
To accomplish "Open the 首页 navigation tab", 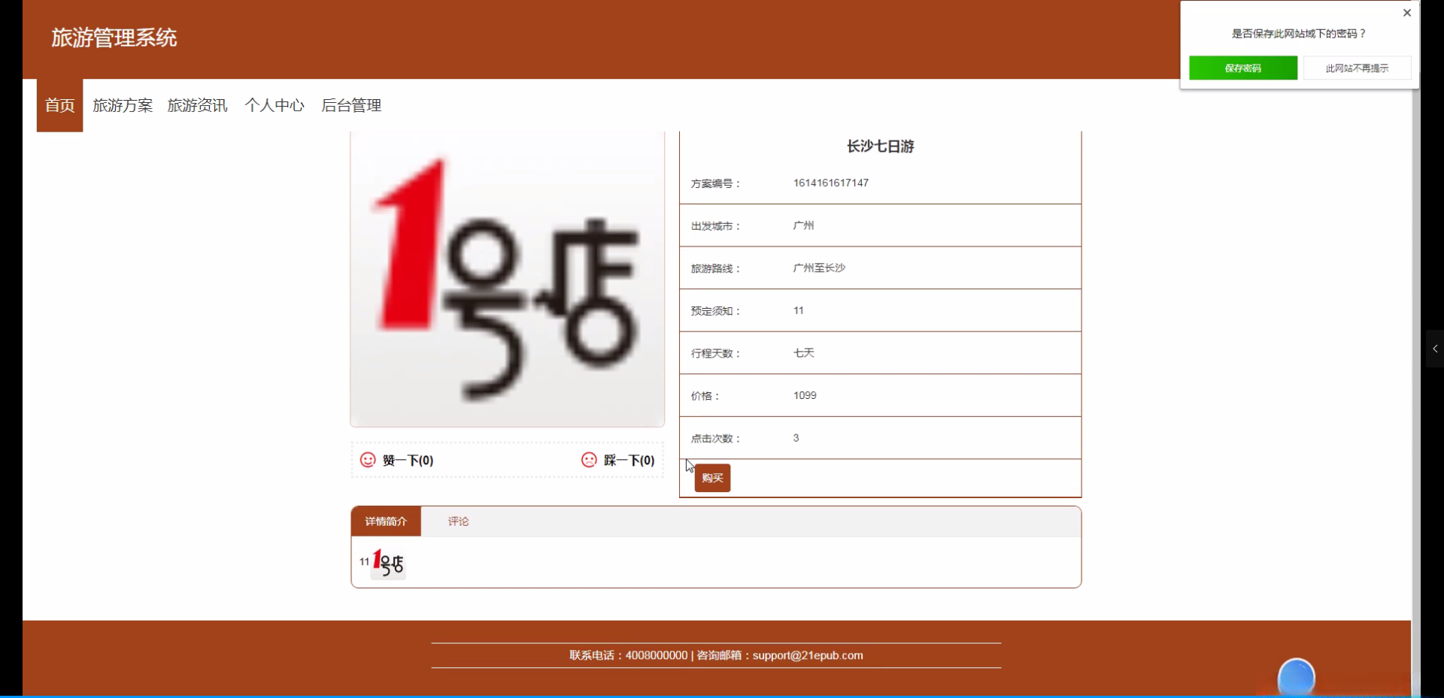I will tap(59, 105).
